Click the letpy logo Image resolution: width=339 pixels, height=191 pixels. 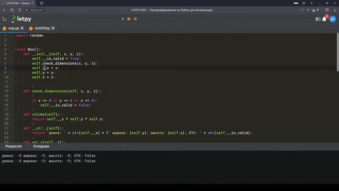[21, 19]
